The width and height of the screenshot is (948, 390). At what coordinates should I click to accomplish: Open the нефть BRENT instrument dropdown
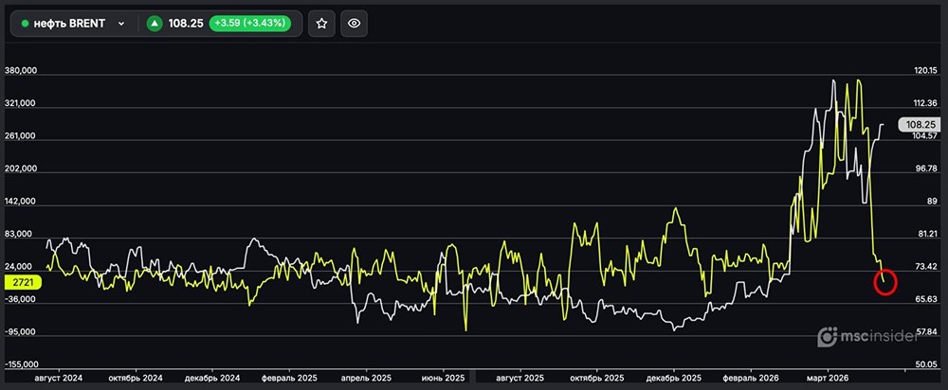(69, 24)
